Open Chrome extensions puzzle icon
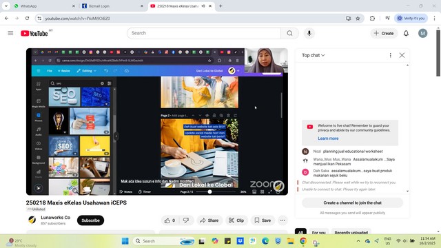This screenshot has height=248, width=441. (x=372, y=19)
